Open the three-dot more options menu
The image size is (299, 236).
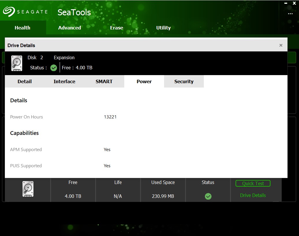pyautogui.click(x=290, y=14)
